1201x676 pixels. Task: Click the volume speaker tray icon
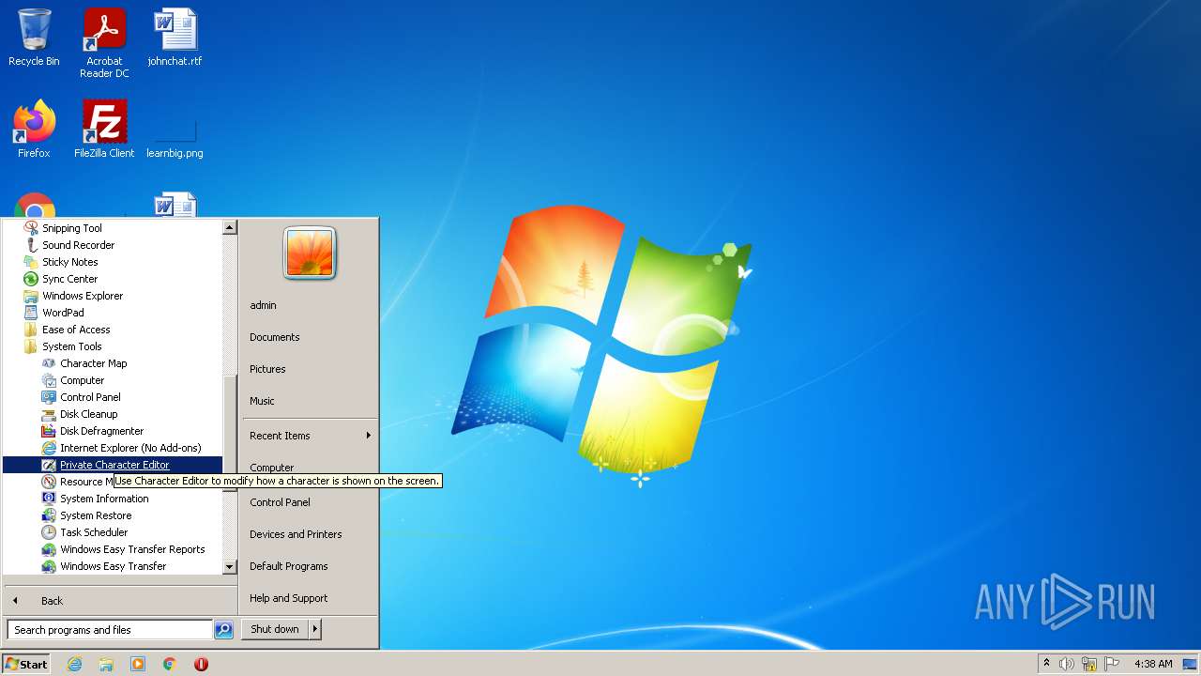click(x=1067, y=664)
